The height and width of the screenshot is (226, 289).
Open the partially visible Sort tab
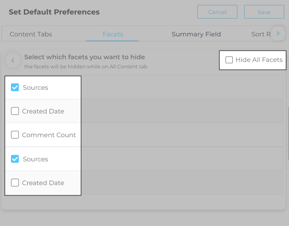coord(261,34)
